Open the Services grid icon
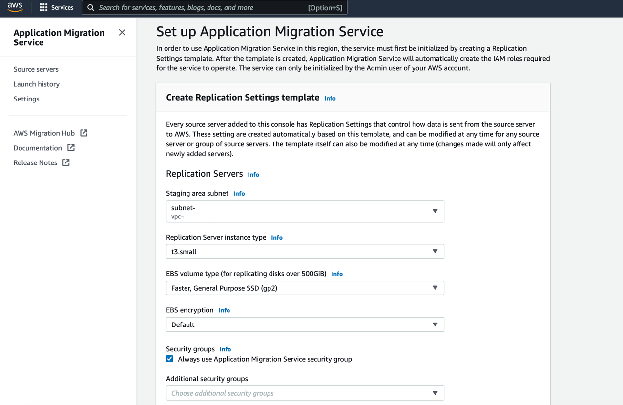 [43, 7]
